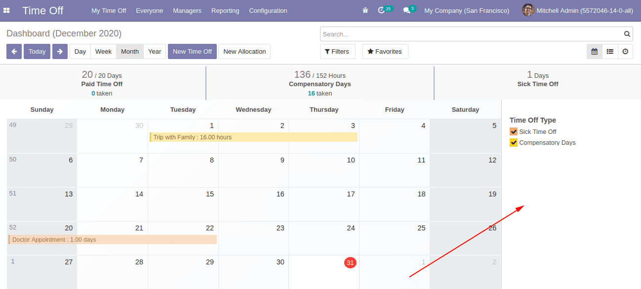641x289 pixels.
Task: Click the Time Off app title
Action: point(43,10)
